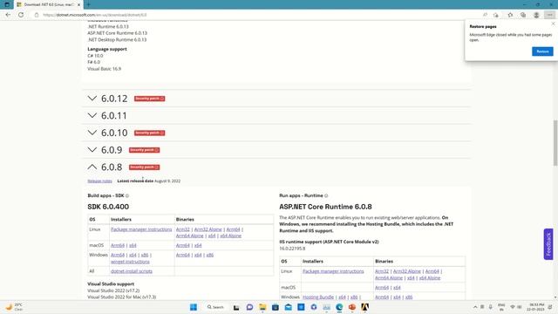Open a new browser tab
This screenshot has width=558, height=314.
88,4
